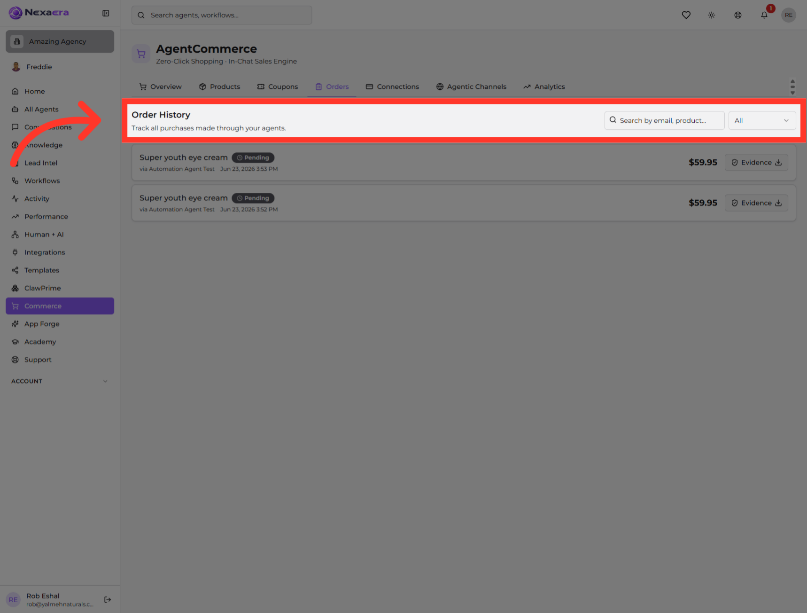Click the Academy graduation cap icon

coord(15,341)
